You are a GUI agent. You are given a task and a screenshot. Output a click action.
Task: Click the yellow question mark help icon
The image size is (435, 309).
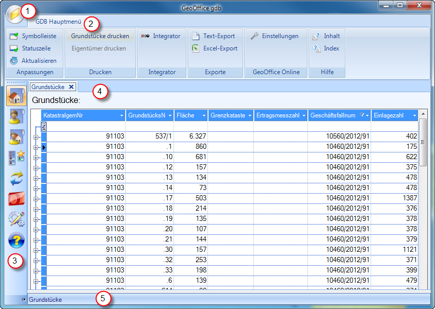16,240
